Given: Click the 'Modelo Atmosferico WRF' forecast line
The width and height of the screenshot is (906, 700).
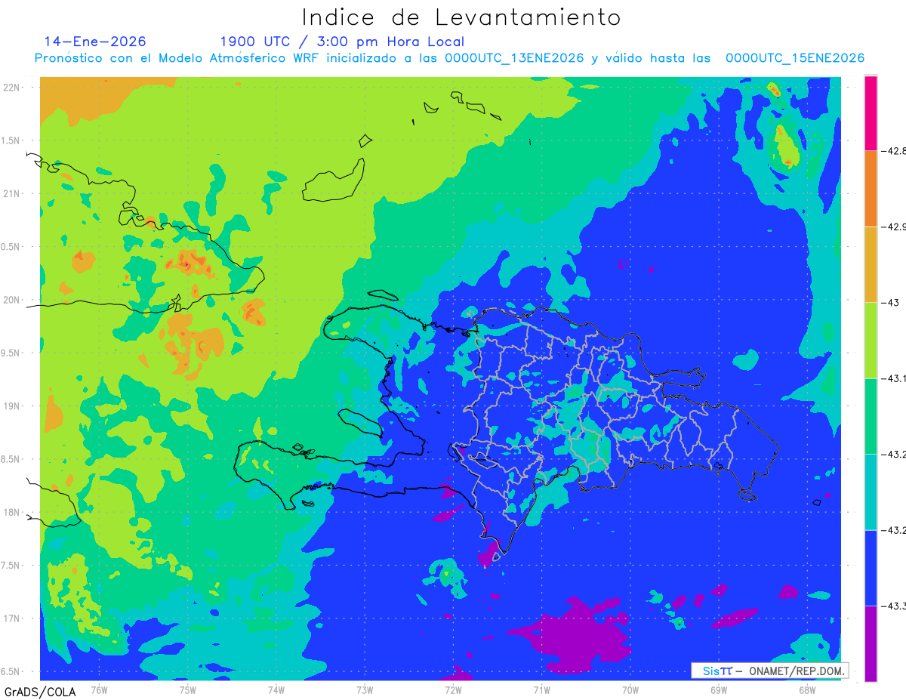Looking at the screenshot, I should pos(449,58).
